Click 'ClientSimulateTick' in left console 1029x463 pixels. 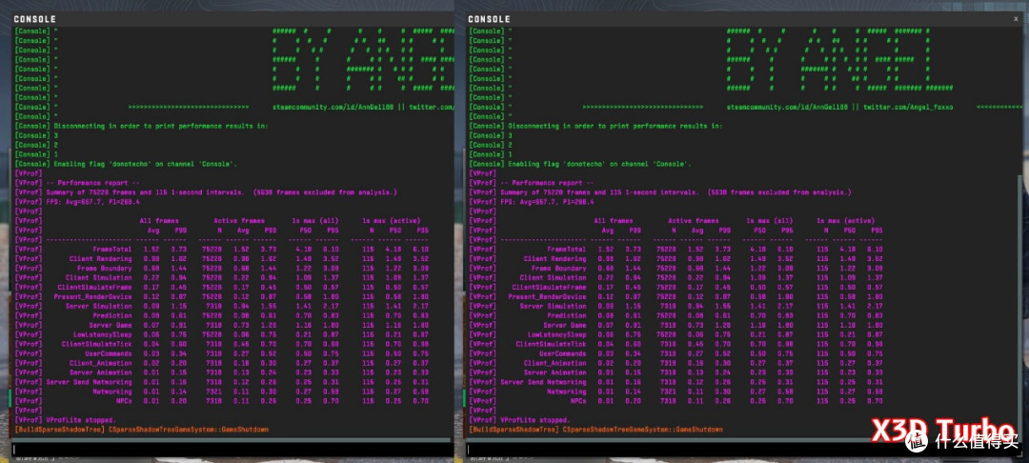96,344
